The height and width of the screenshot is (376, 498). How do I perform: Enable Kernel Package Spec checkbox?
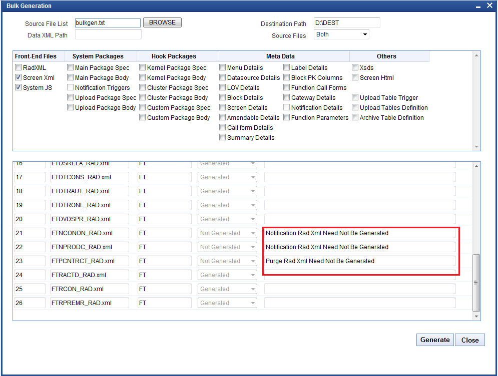pyautogui.click(x=143, y=67)
